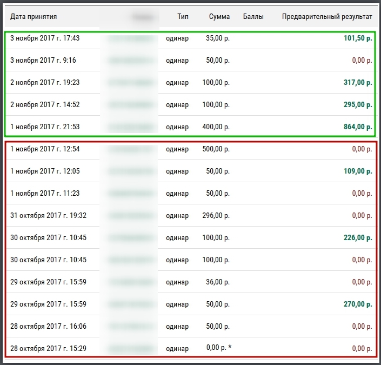Viewport: 381px width, 365px height.
Task: Select date "3 ноября 2017 г. 17:43"
Action: click(45, 38)
